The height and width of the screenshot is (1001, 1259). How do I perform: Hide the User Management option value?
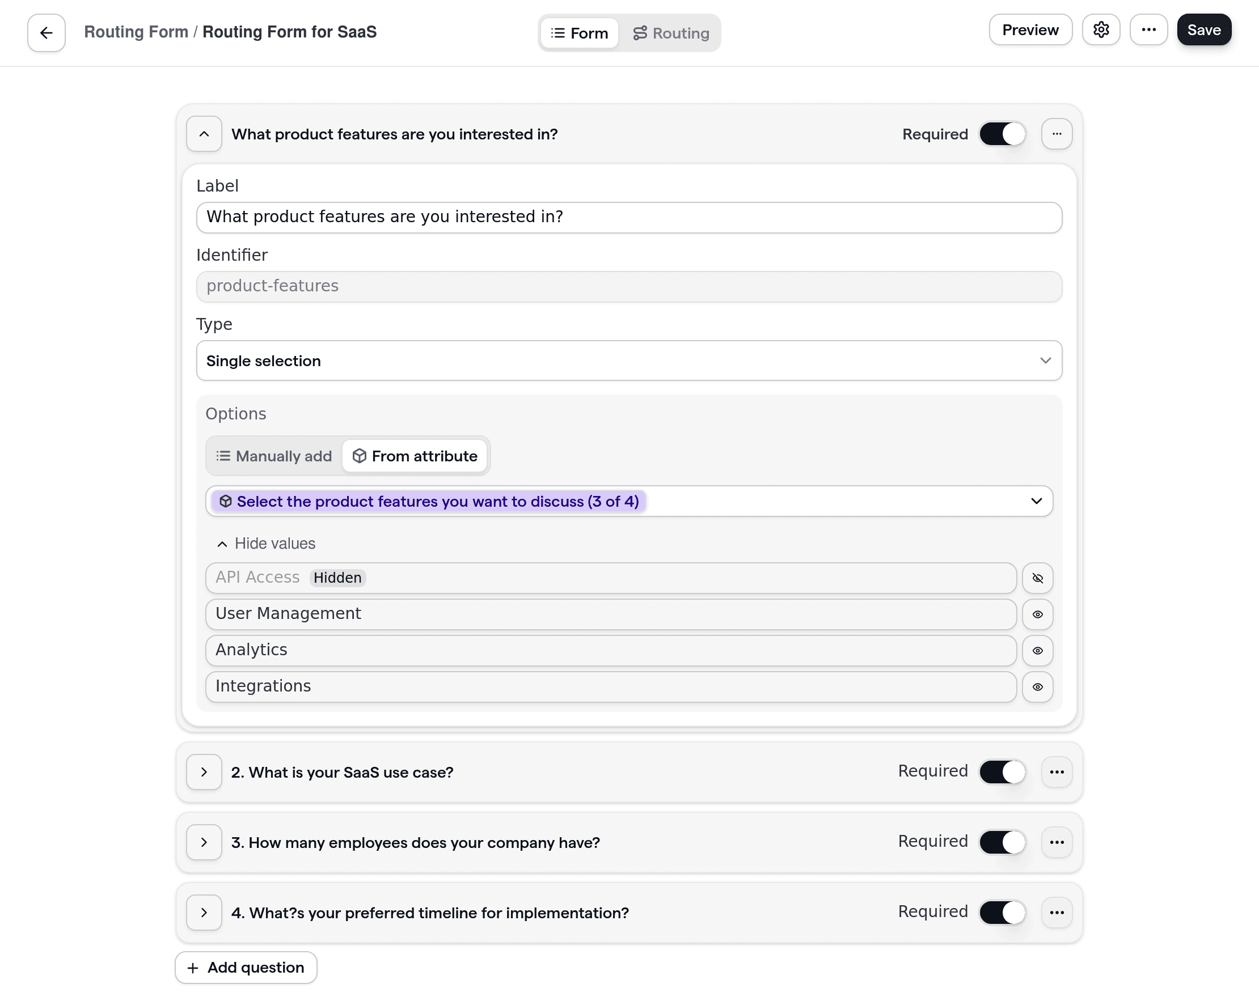pyautogui.click(x=1038, y=614)
